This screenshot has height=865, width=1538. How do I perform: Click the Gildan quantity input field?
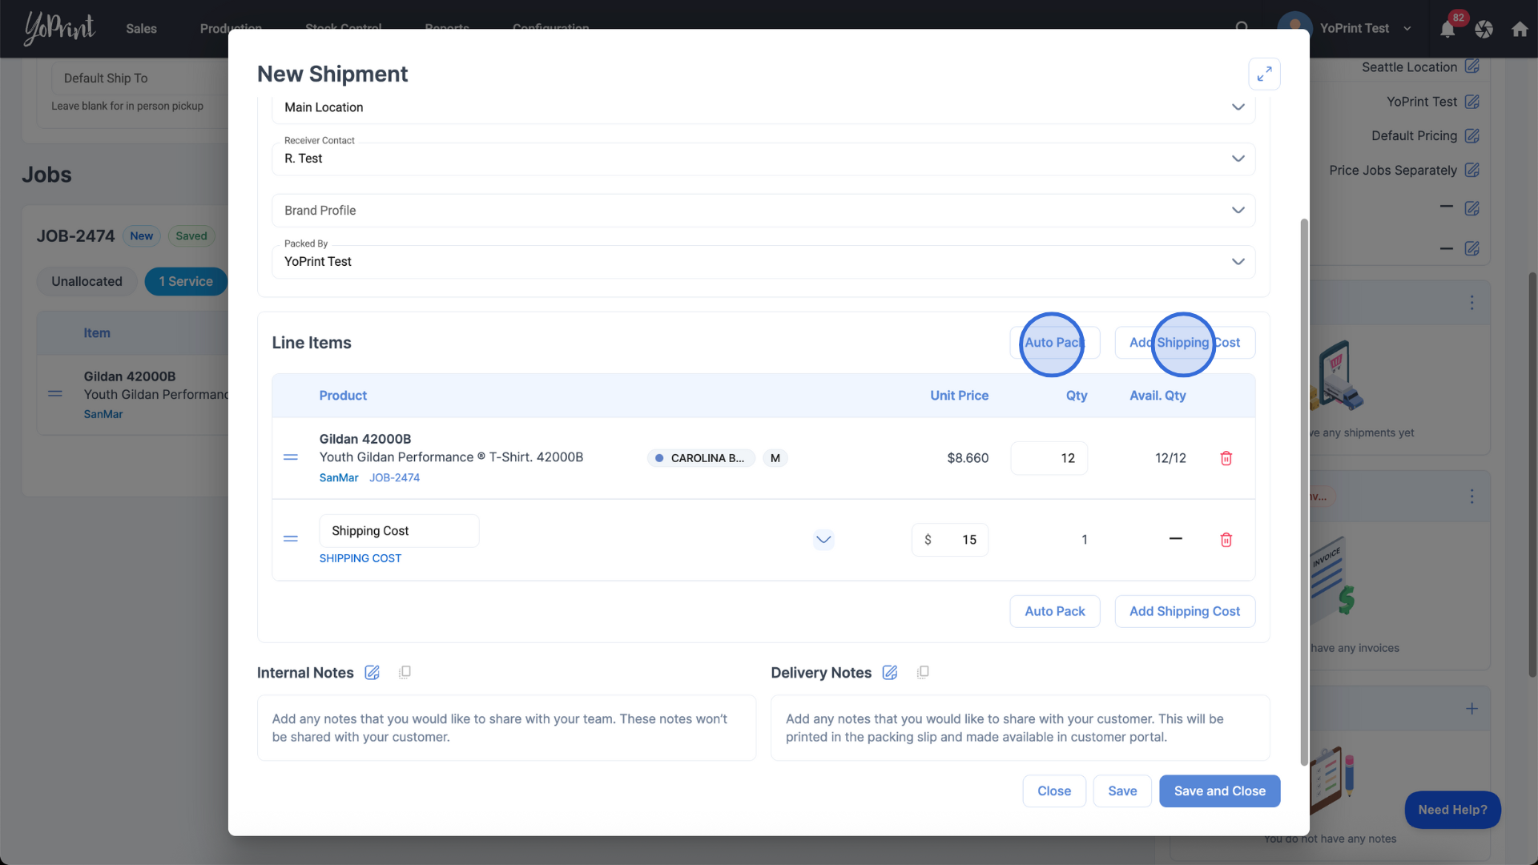tap(1049, 458)
